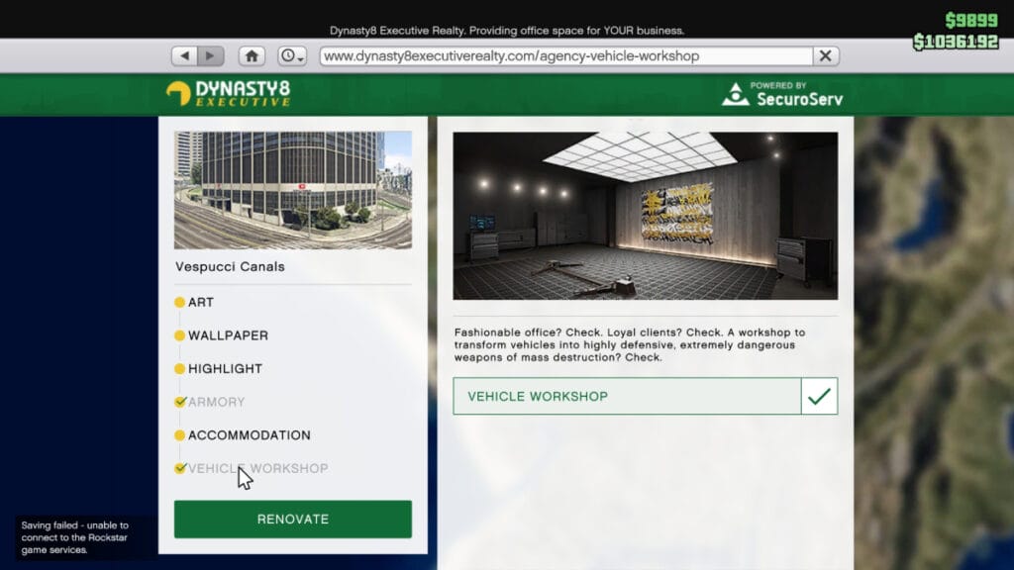The image size is (1014, 570).
Task: Open the Accommodation customization section
Action: tap(249, 435)
